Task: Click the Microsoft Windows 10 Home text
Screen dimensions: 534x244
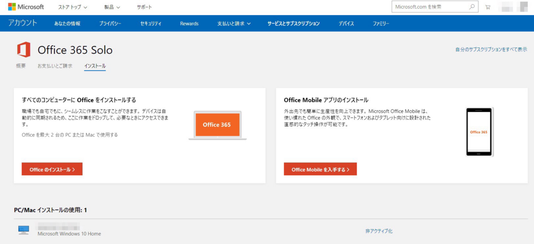Action: [69, 234]
